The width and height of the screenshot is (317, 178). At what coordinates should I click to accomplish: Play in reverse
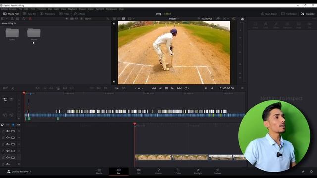160,88
